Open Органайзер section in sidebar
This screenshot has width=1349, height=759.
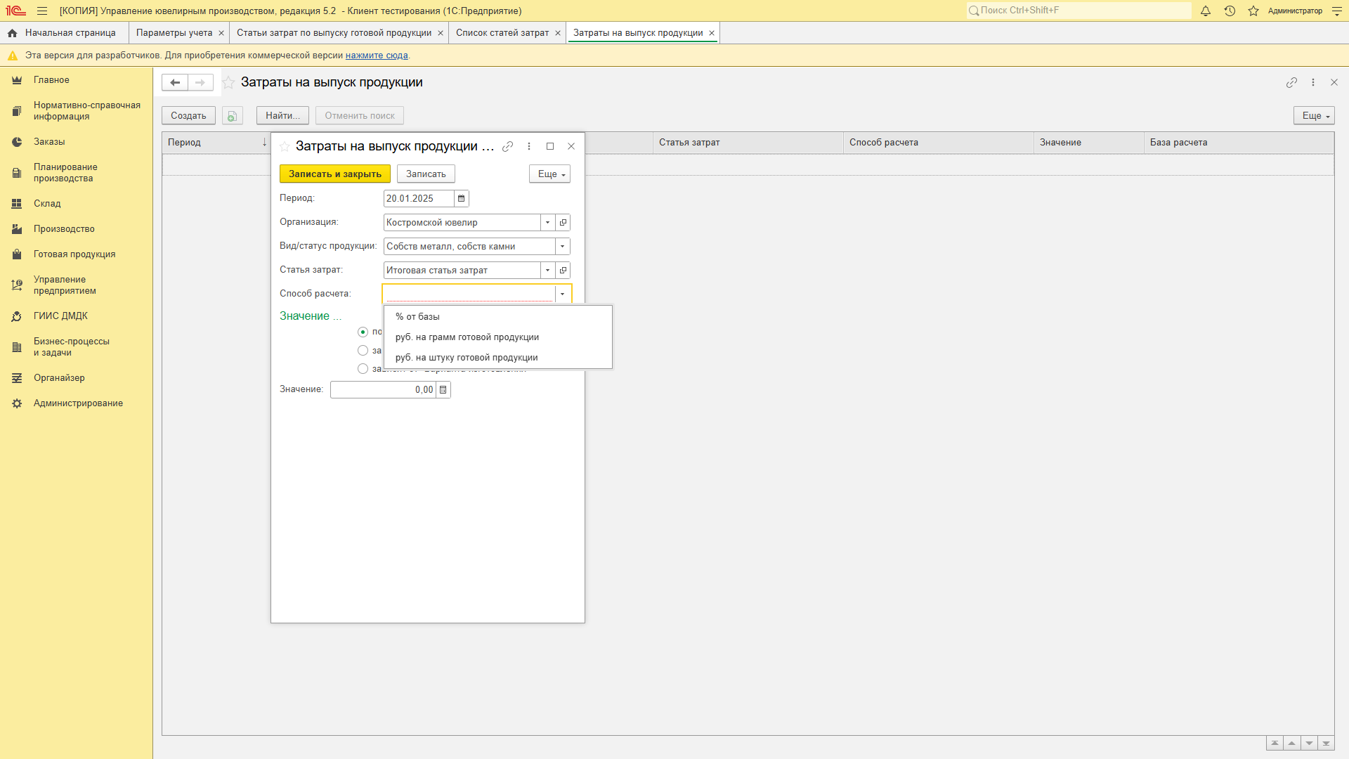point(59,378)
